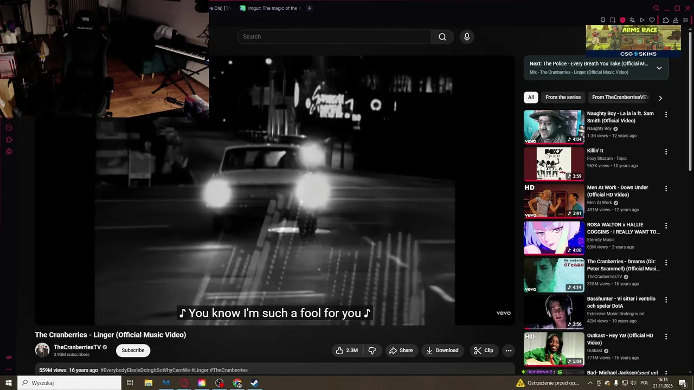Open options for Killin' It video

(666, 152)
